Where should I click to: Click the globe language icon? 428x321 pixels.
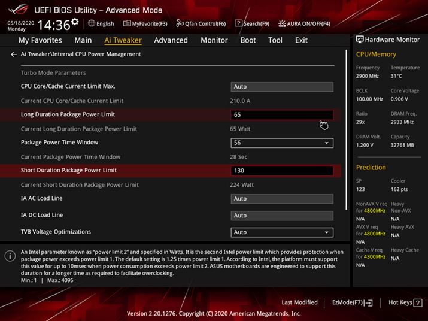tap(92, 23)
